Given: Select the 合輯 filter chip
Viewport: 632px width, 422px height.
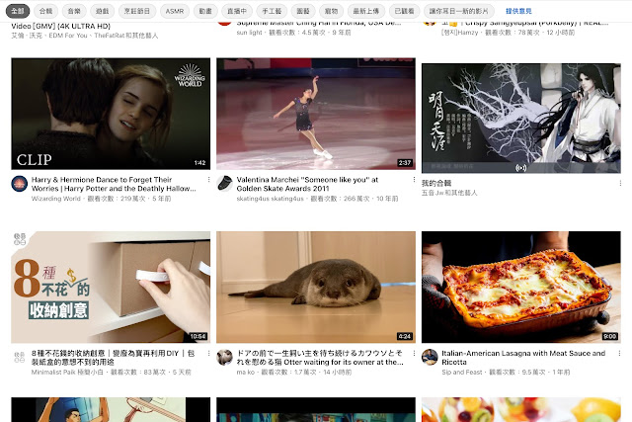Looking at the screenshot, I should coord(46,11).
